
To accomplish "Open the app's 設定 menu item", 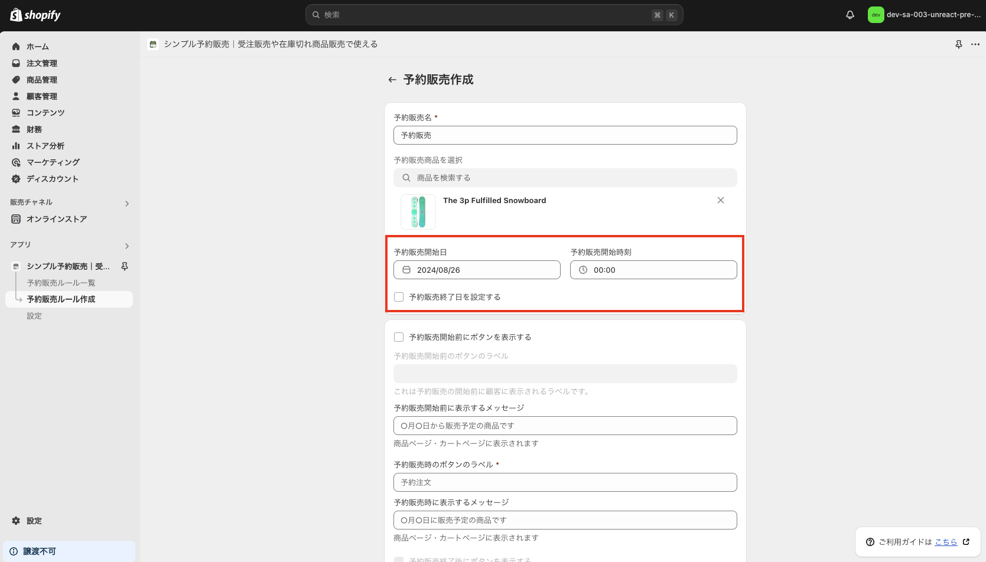I will (34, 315).
